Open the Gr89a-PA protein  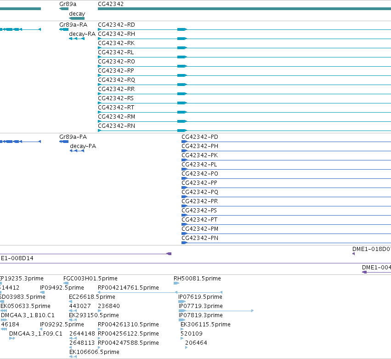tap(73, 137)
